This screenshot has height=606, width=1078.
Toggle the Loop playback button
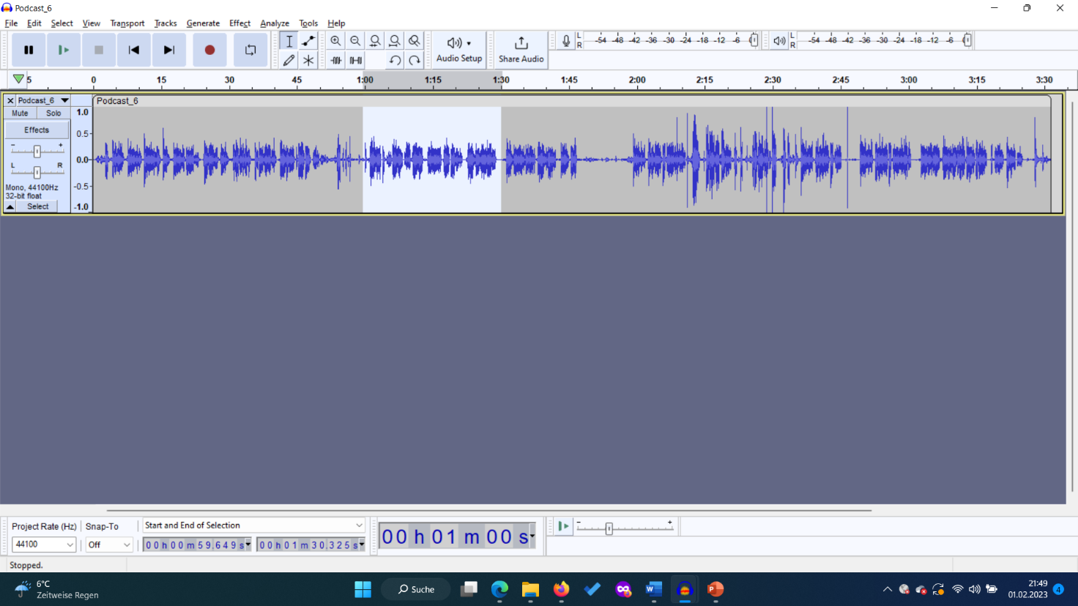(x=250, y=50)
